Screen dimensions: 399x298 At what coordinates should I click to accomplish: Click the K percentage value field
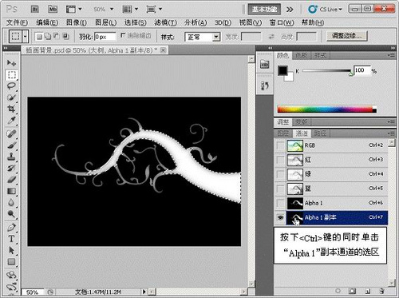(x=361, y=70)
